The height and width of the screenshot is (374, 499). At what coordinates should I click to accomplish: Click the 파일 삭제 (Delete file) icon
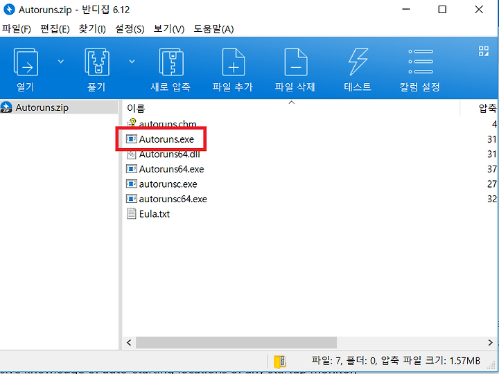click(296, 62)
